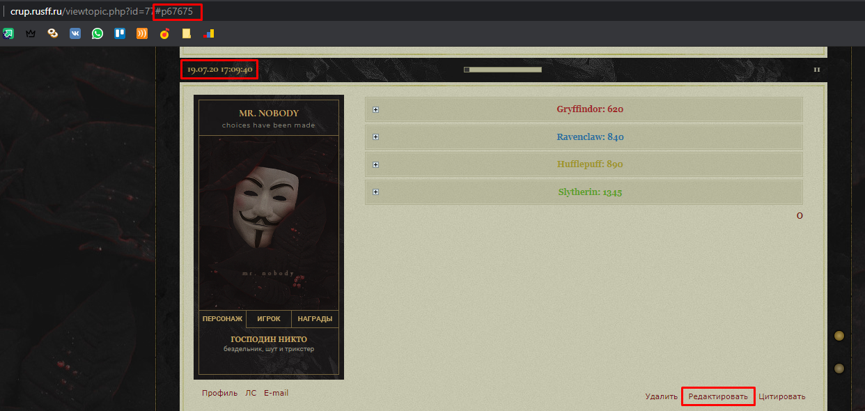Viewport: 865px width, 411px height.
Task: Open the black crown bookmark
Action: coord(30,33)
